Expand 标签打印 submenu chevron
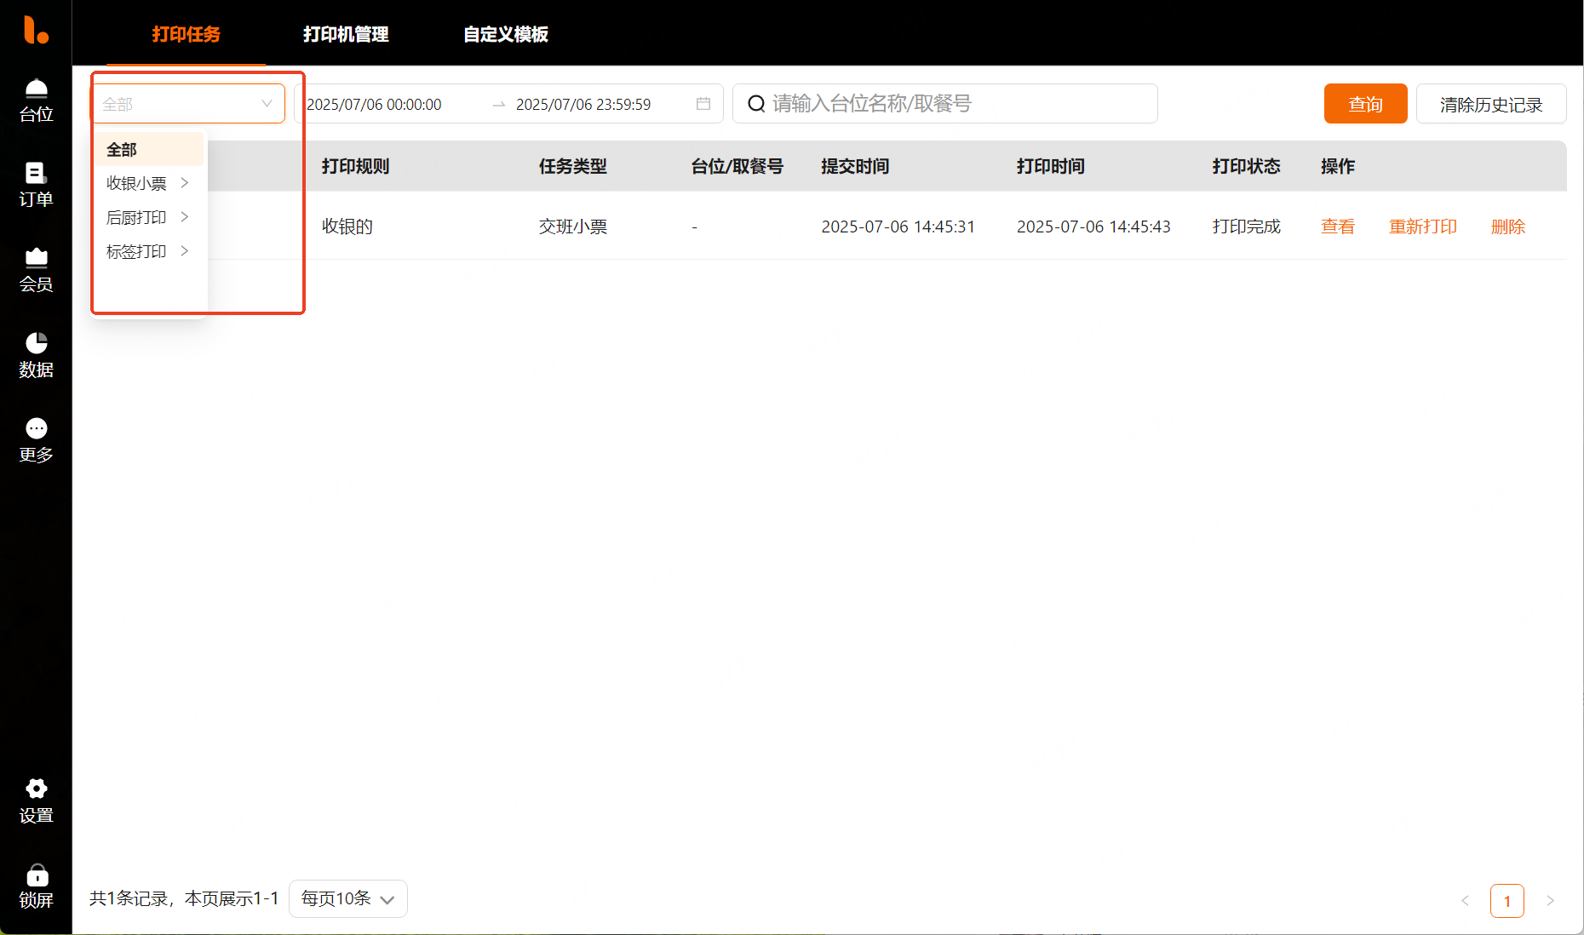 pyautogui.click(x=185, y=251)
